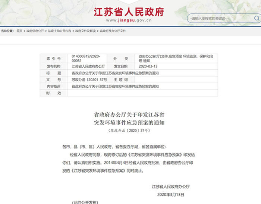The image size is (261, 204).
Task: Click the 标题 row title text
Action: pos(115,73)
